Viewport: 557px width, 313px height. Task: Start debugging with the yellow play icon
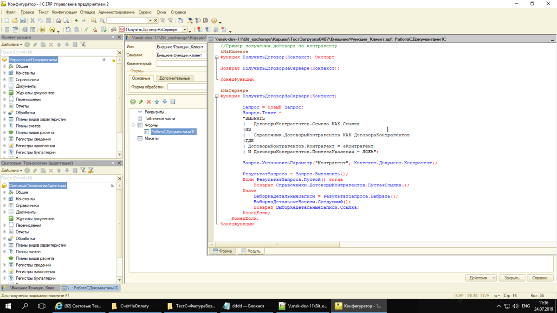[42, 30]
